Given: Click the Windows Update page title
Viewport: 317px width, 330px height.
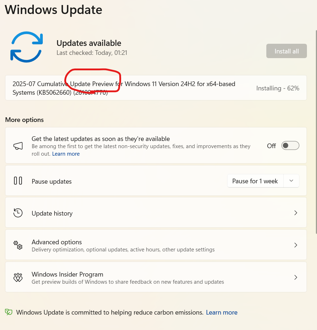Looking at the screenshot, I should point(53,10).
